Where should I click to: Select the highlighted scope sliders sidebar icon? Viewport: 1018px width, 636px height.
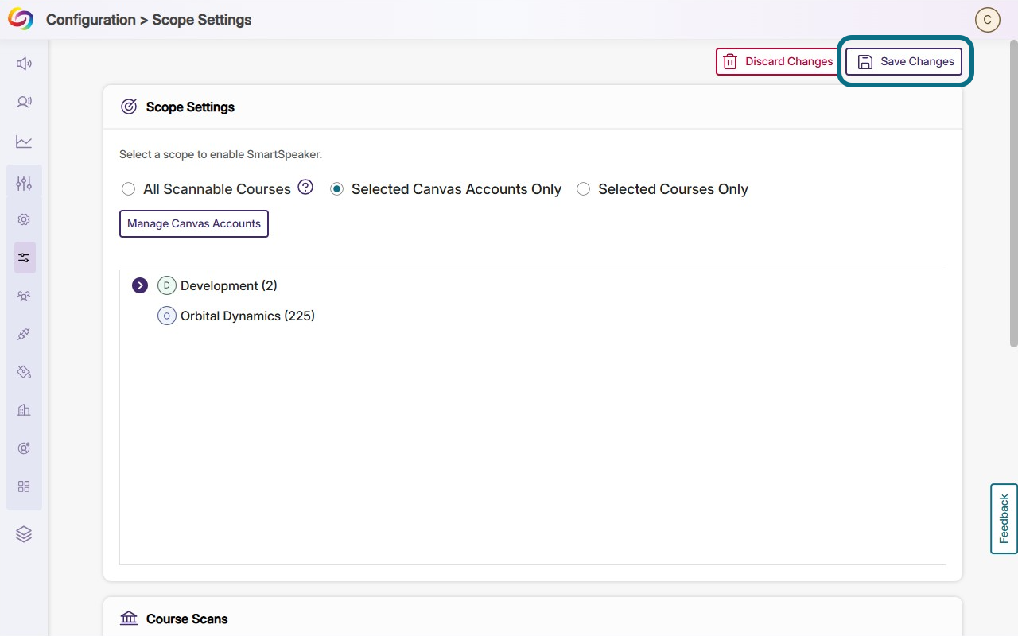pos(25,258)
